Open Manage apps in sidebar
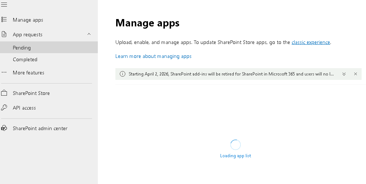The width and height of the screenshot is (366, 184). point(28,20)
